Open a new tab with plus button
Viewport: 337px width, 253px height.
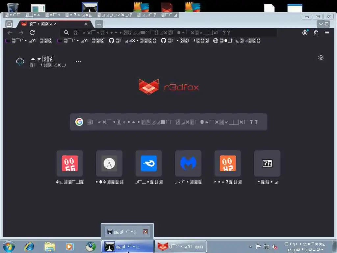(x=99, y=24)
